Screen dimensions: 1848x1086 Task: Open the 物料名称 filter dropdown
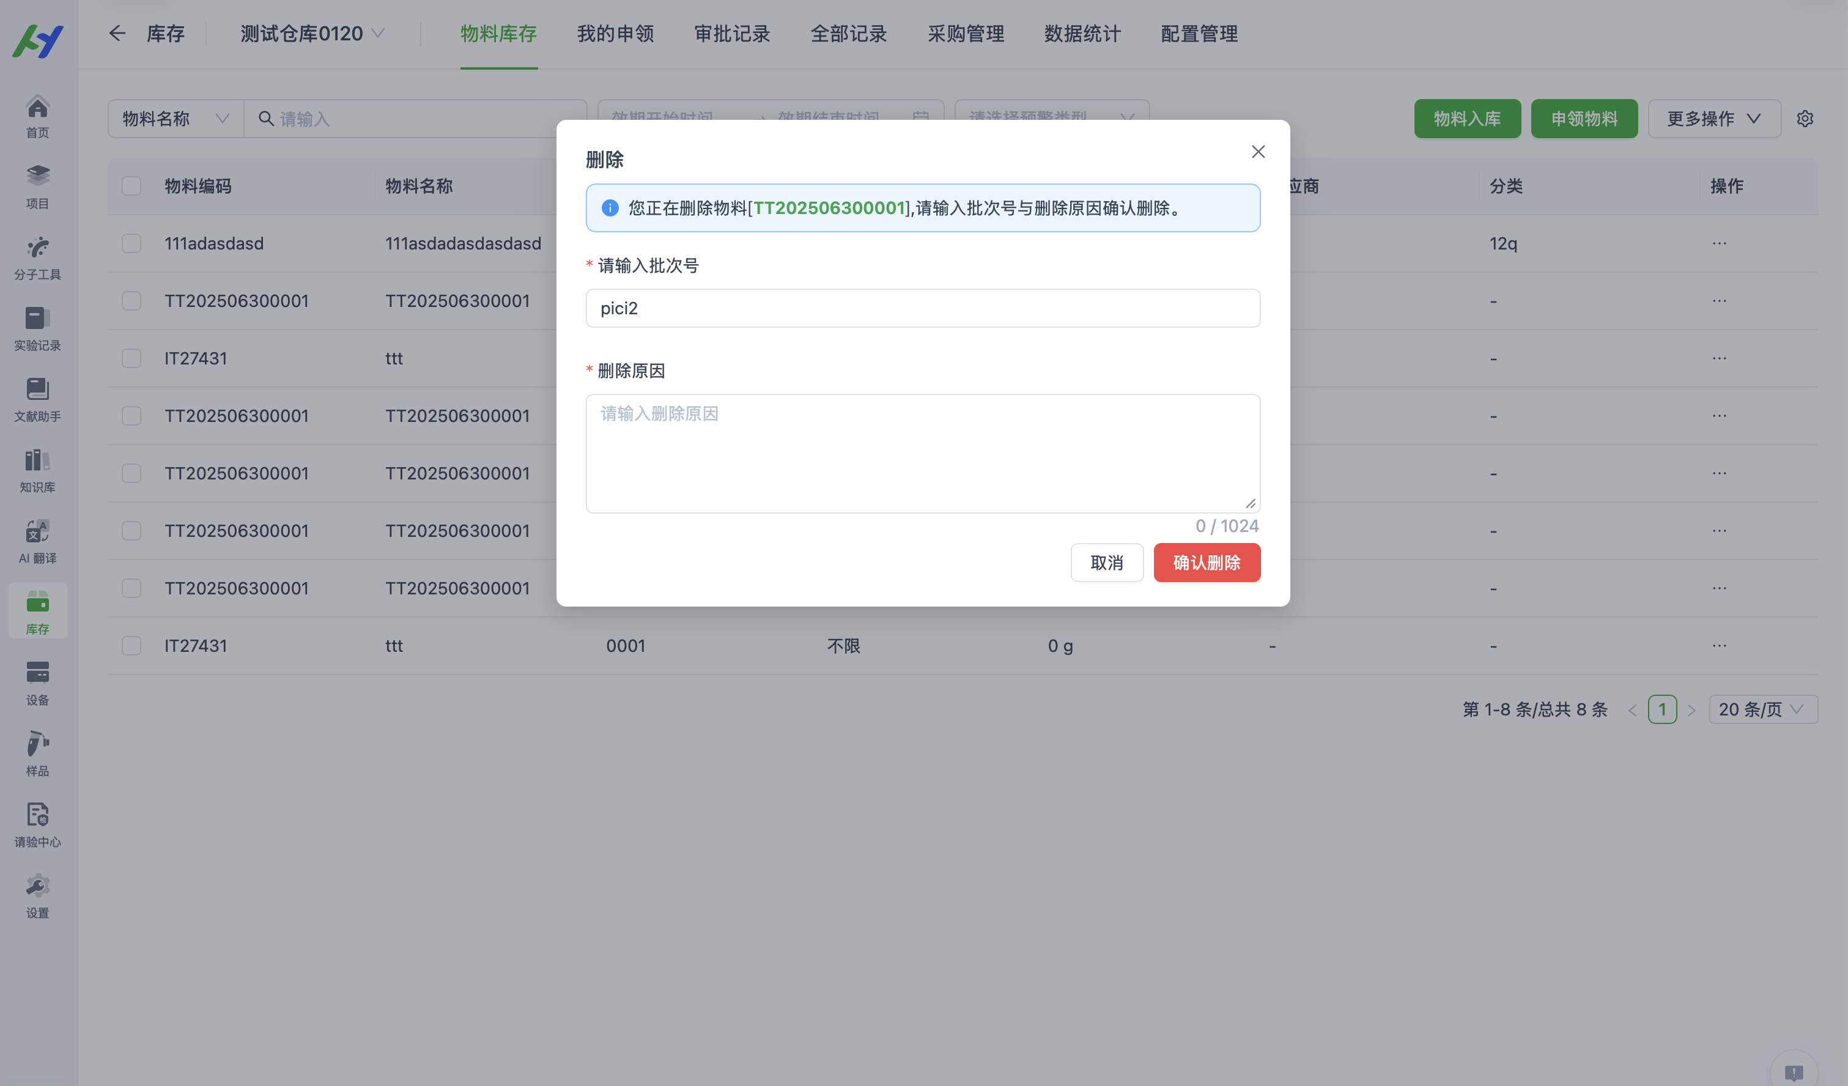tap(174, 118)
